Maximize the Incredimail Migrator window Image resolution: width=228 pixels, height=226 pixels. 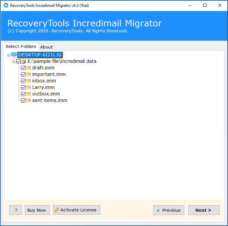point(205,6)
